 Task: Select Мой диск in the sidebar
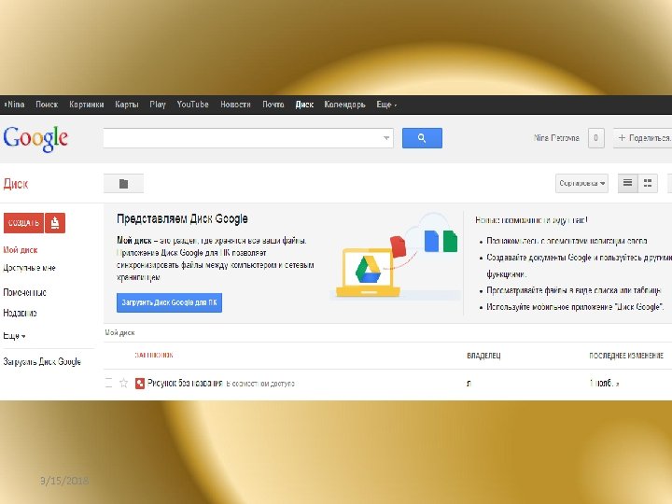click(x=21, y=250)
